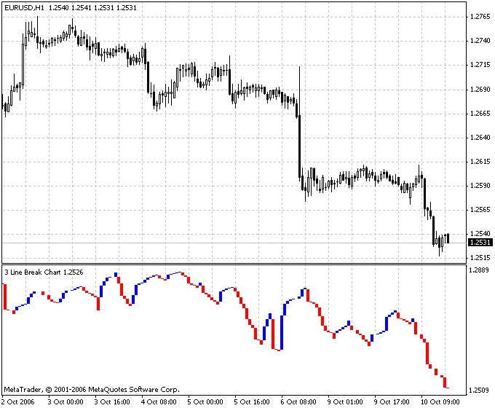The height and width of the screenshot is (408, 495).
Task: Click the current price marker 1.2531
Action: click(480, 243)
